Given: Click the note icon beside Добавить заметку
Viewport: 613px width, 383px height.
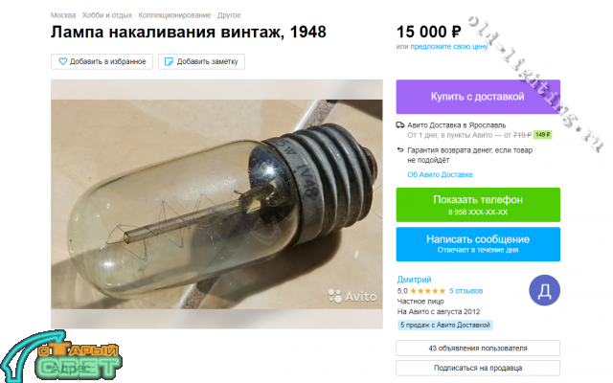Looking at the screenshot, I should pos(169,61).
